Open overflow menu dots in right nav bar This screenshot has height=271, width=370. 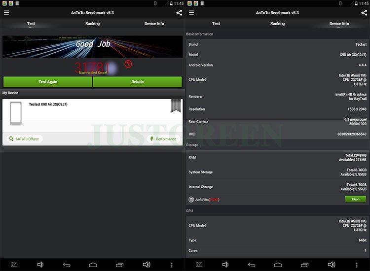tap(357, 265)
